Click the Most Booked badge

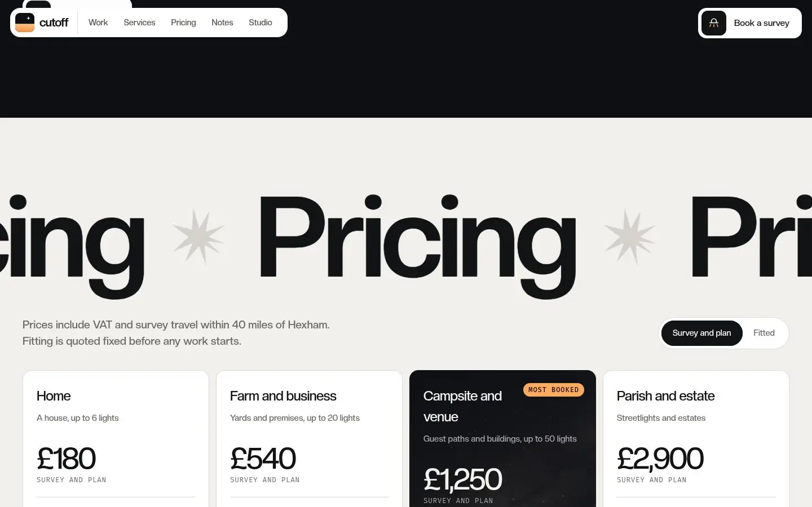pyautogui.click(x=554, y=390)
